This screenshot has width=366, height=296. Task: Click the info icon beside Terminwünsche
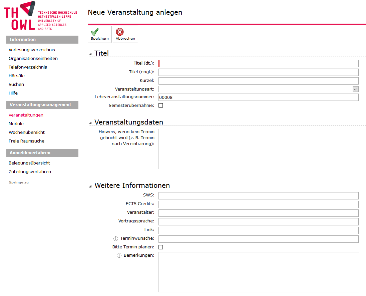click(x=116, y=239)
